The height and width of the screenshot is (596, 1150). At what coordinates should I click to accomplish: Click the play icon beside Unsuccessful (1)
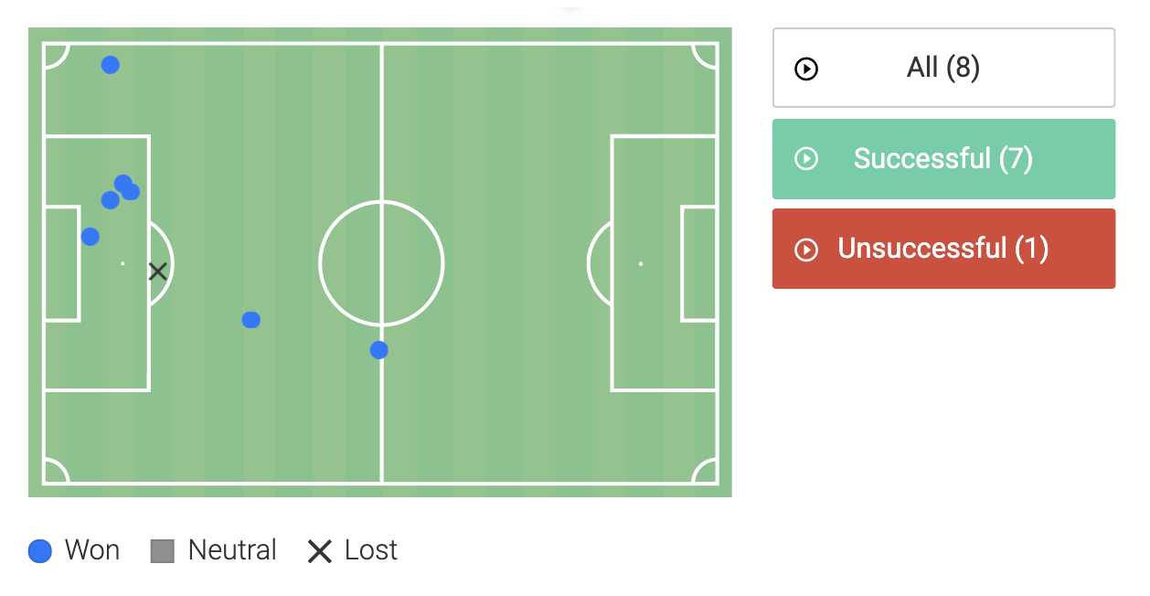(806, 249)
